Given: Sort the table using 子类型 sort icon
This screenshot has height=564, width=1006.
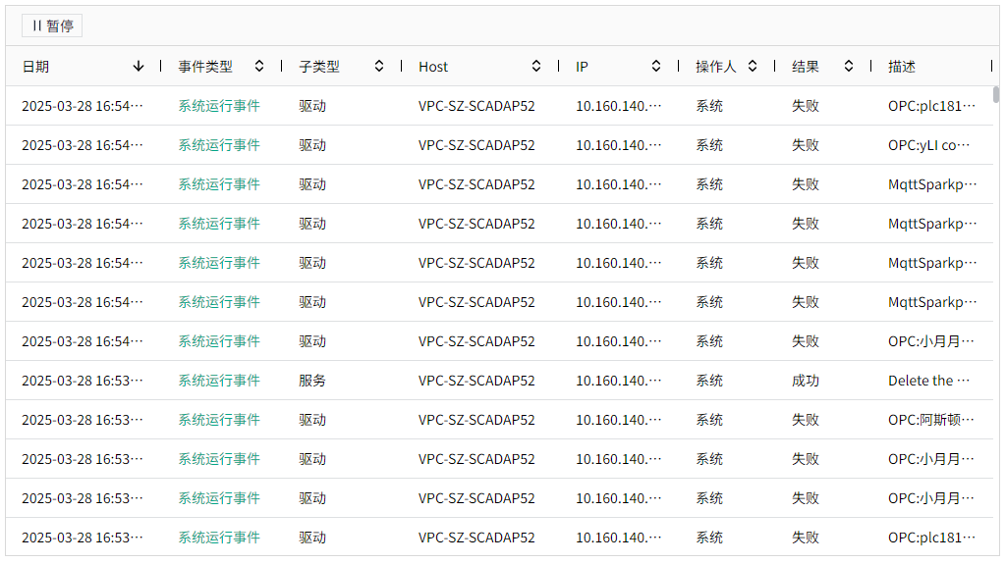Looking at the screenshot, I should point(379,67).
